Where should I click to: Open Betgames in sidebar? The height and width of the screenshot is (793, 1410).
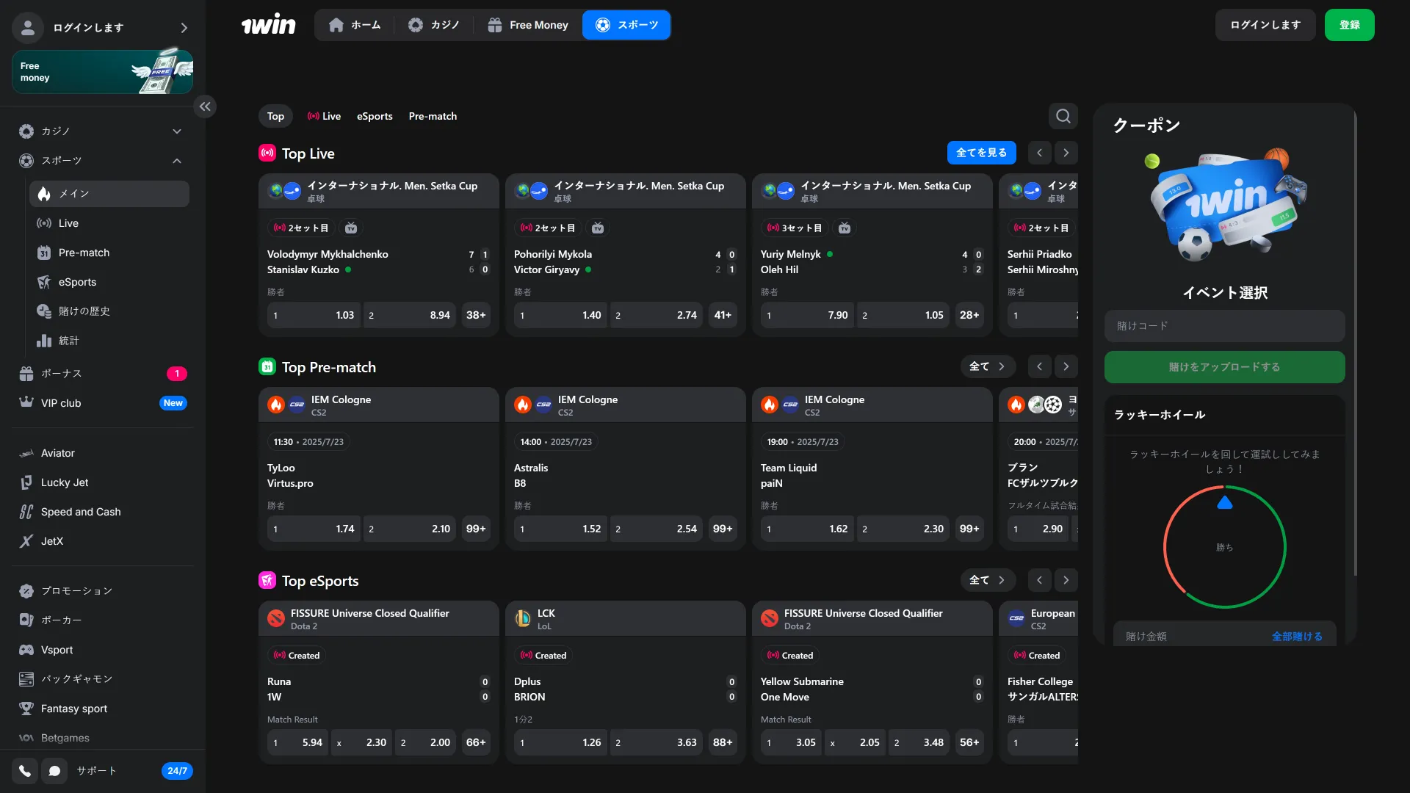click(65, 738)
